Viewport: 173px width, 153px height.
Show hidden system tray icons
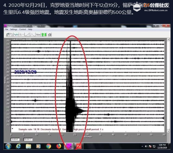click(142, 146)
